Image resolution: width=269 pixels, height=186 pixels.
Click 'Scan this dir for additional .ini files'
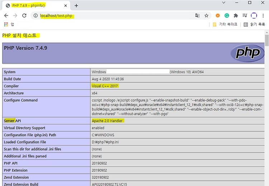[32, 149]
